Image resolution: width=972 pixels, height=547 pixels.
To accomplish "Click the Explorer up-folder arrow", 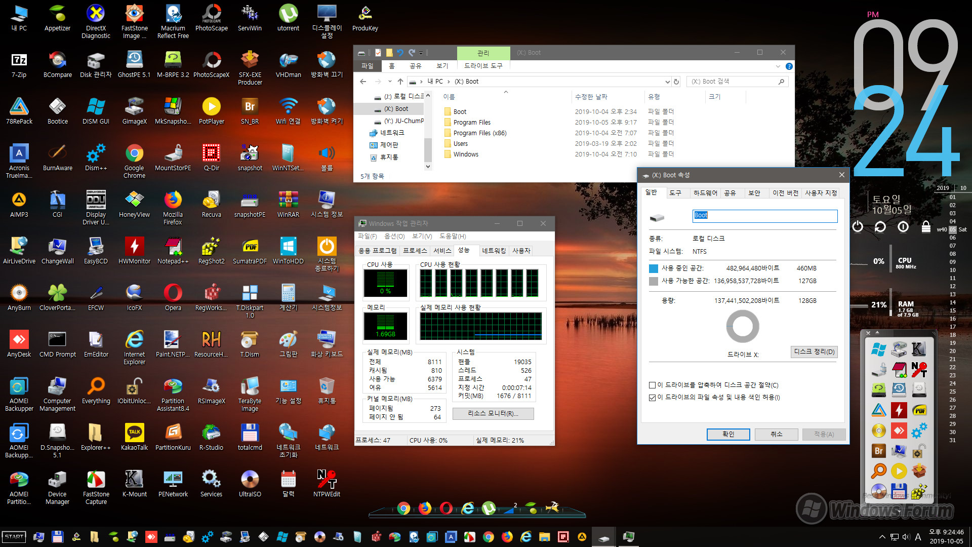I will click(x=400, y=82).
